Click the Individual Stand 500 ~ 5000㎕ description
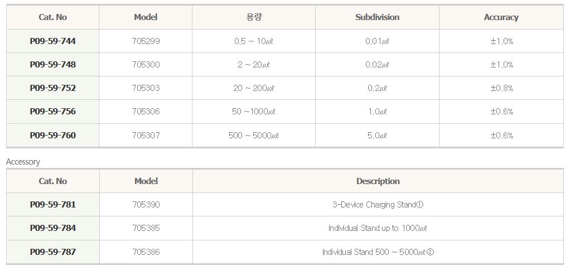Screen dimensions: 570x275 coord(378,252)
